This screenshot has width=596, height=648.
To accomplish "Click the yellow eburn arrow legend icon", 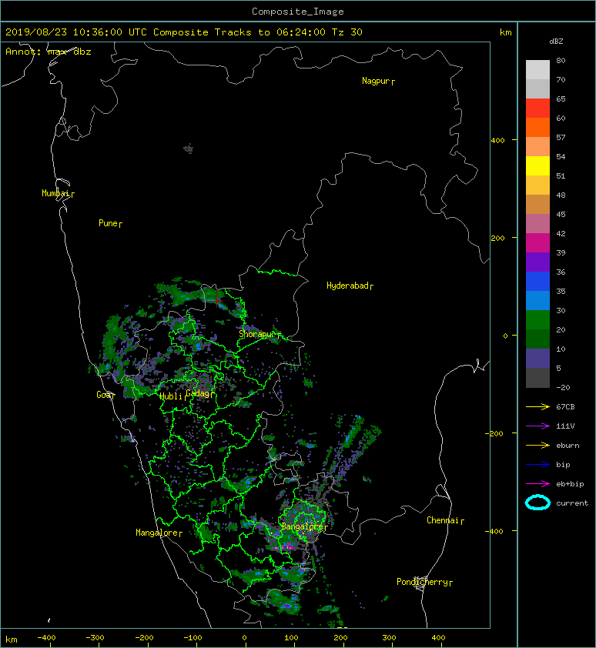I will (x=537, y=446).
